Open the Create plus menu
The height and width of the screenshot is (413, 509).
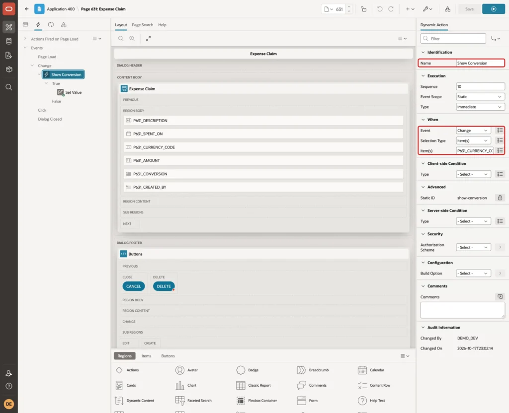(x=410, y=9)
